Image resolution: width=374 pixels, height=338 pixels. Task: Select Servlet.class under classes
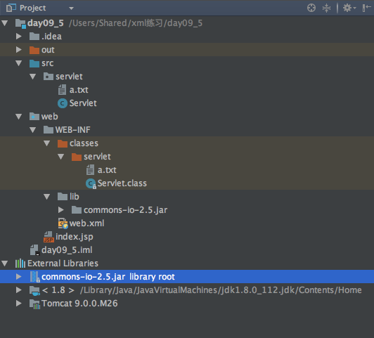tap(122, 183)
